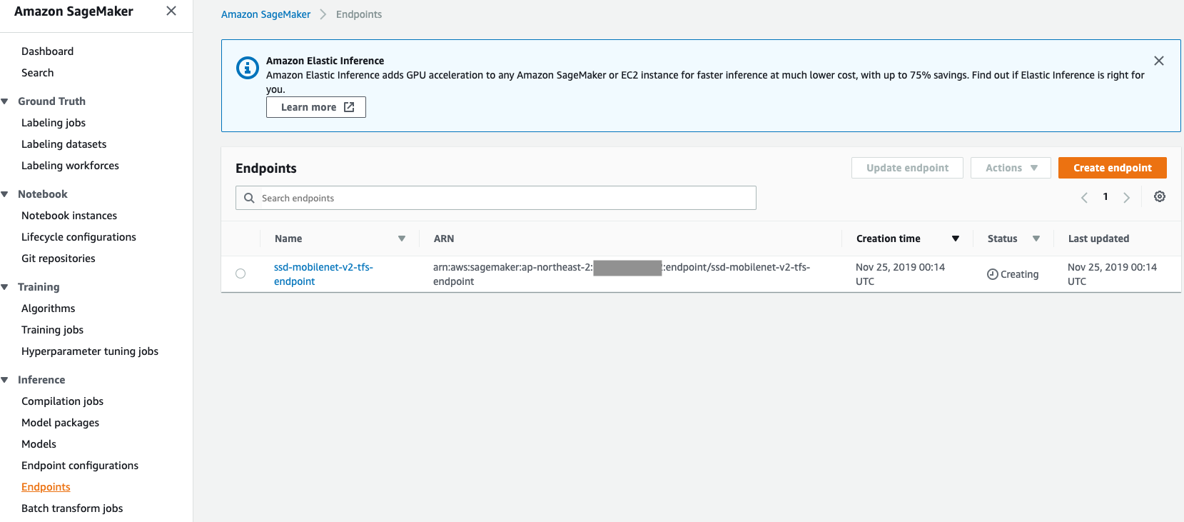
Task: Open Model packages
Action: click(60, 423)
